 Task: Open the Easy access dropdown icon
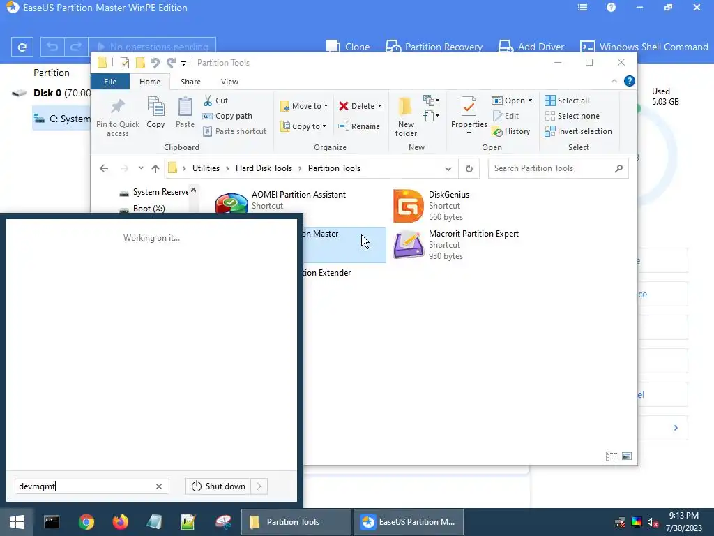tap(431, 116)
